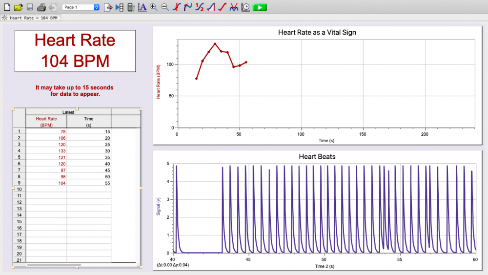Click the sensor status icon beside Heart Rate reading
The image size is (488, 275).
point(4,18)
